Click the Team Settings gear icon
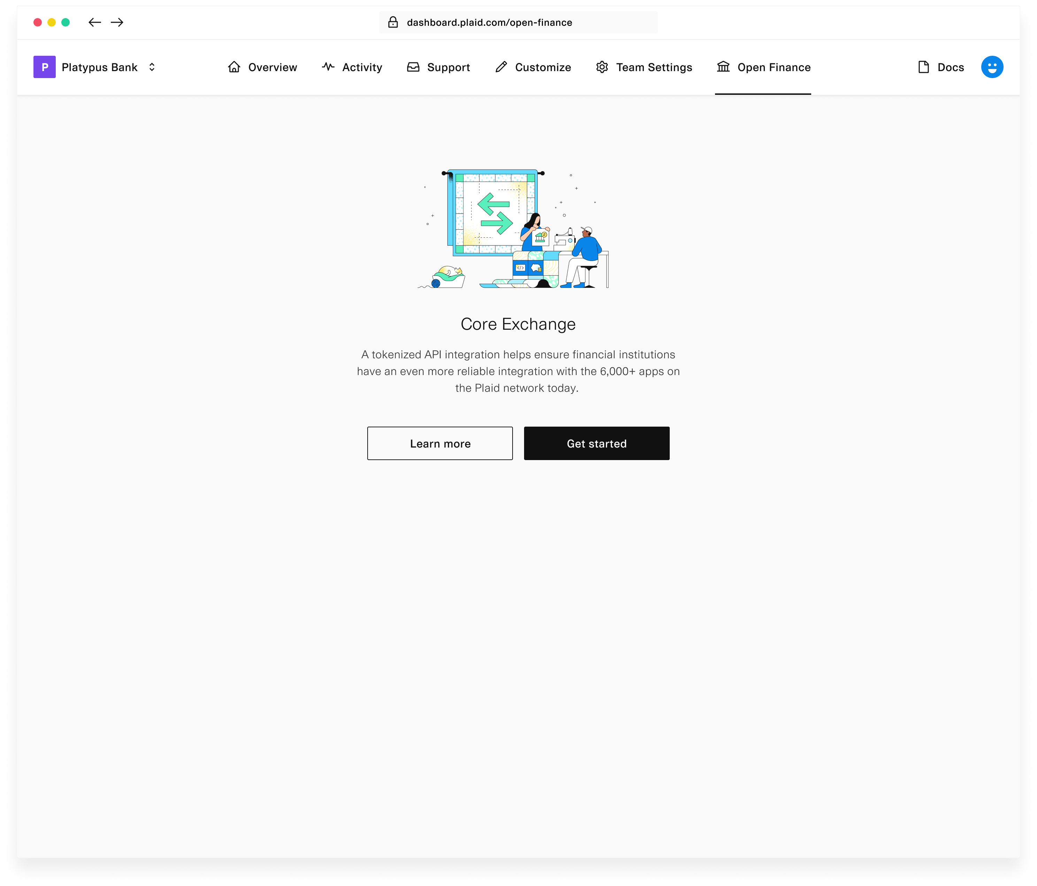 (602, 67)
